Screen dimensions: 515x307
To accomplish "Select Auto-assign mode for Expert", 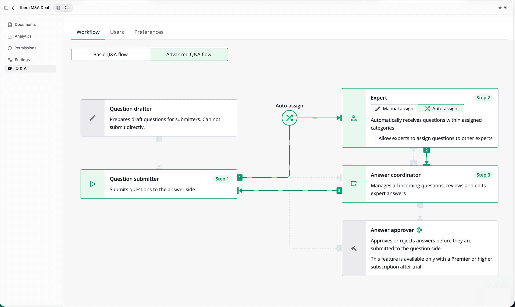I will click(441, 108).
